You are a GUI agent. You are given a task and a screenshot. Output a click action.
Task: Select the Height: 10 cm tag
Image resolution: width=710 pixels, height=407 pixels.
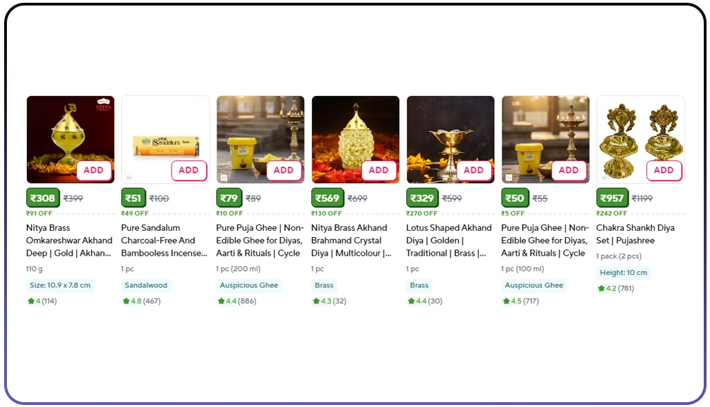pos(623,273)
